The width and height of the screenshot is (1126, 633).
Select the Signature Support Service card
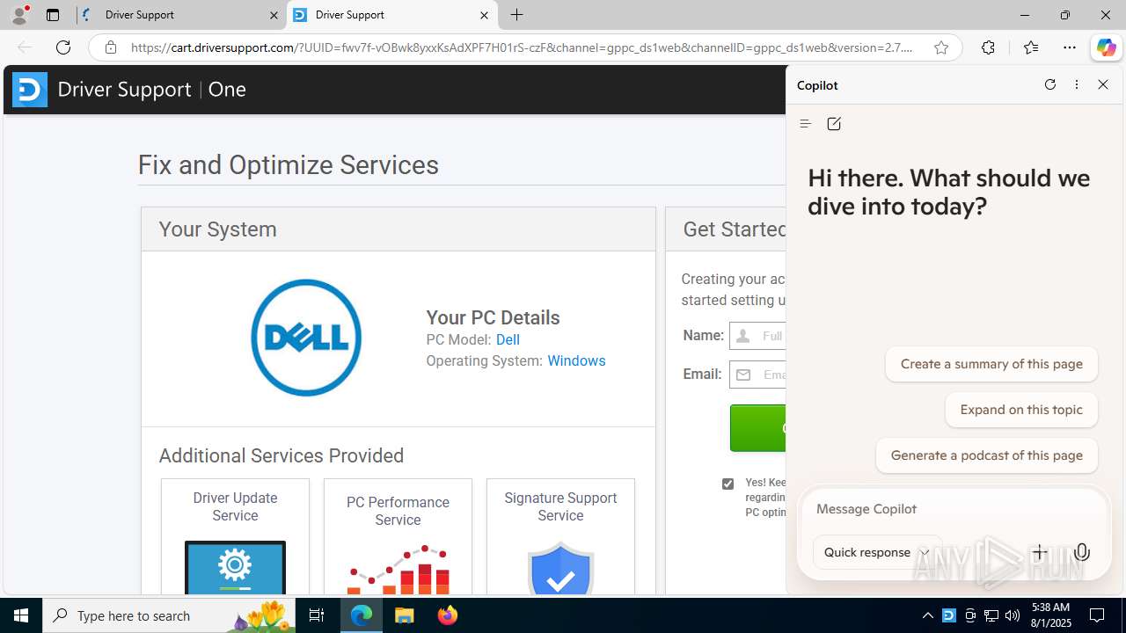560,536
